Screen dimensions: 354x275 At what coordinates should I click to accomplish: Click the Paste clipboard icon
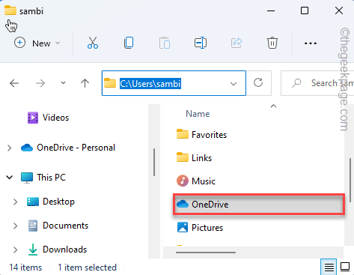(165, 43)
